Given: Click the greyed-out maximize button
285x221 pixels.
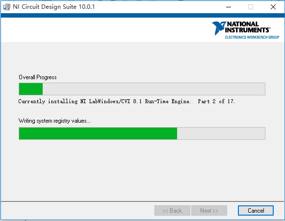Looking at the screenshot, I should [x=251, y=7].
